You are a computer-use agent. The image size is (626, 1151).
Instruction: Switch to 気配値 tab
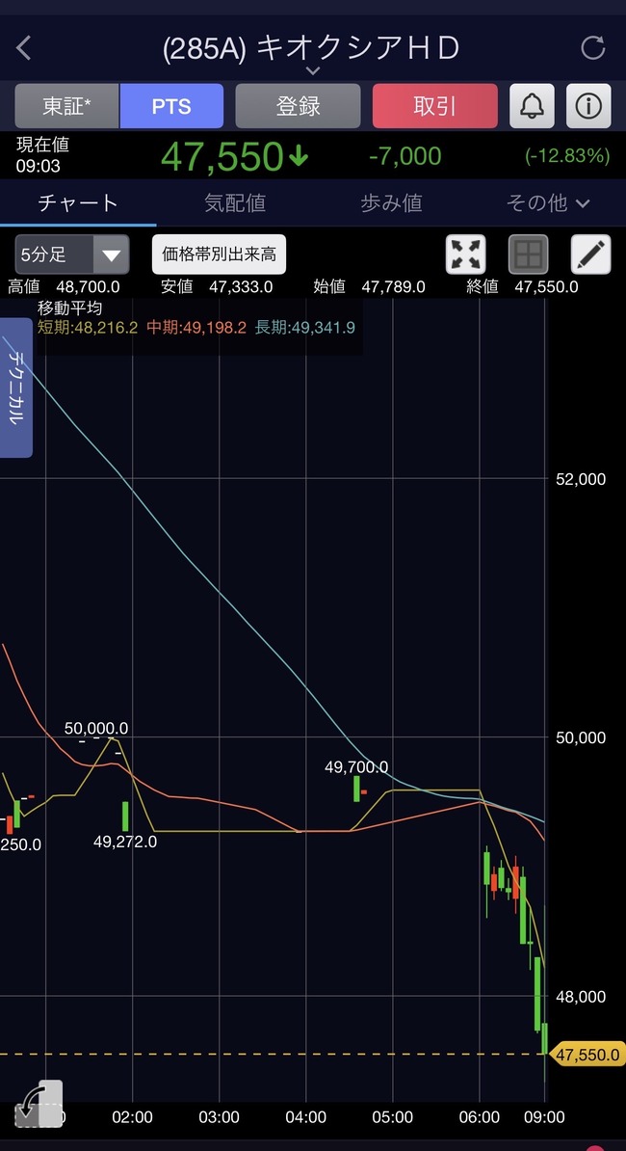point(235,202)
